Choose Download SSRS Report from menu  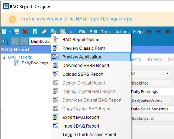pyautogui.click(x=86, y=66)
